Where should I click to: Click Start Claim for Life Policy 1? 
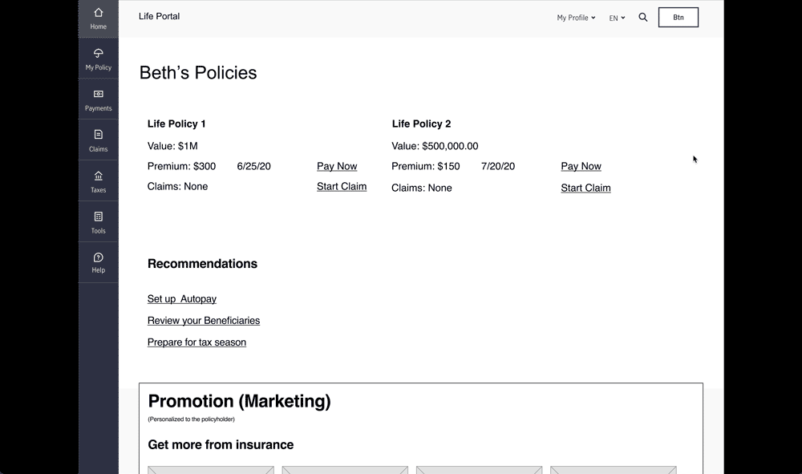click(x=342, y=187)
